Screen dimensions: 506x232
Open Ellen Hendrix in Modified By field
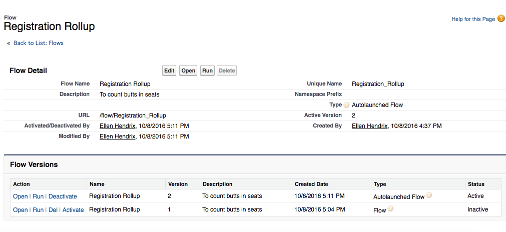[118, 136]
